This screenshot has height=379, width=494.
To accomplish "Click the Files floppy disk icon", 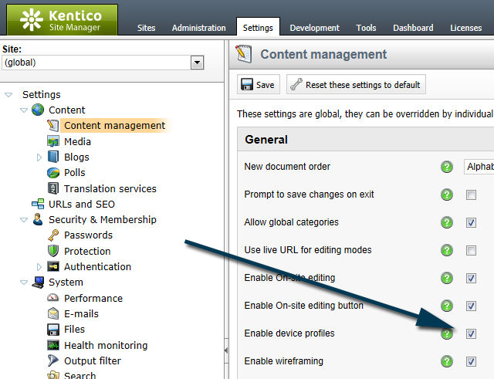I will [x=53, y=330].
